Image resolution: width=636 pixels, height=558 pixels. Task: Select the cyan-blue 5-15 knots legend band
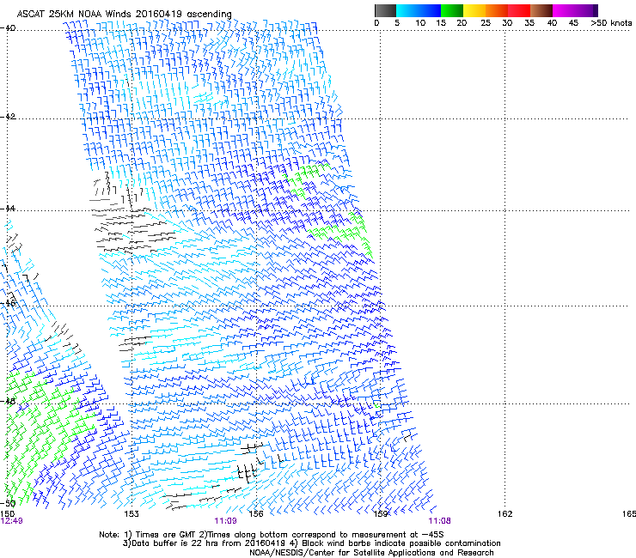419,10
